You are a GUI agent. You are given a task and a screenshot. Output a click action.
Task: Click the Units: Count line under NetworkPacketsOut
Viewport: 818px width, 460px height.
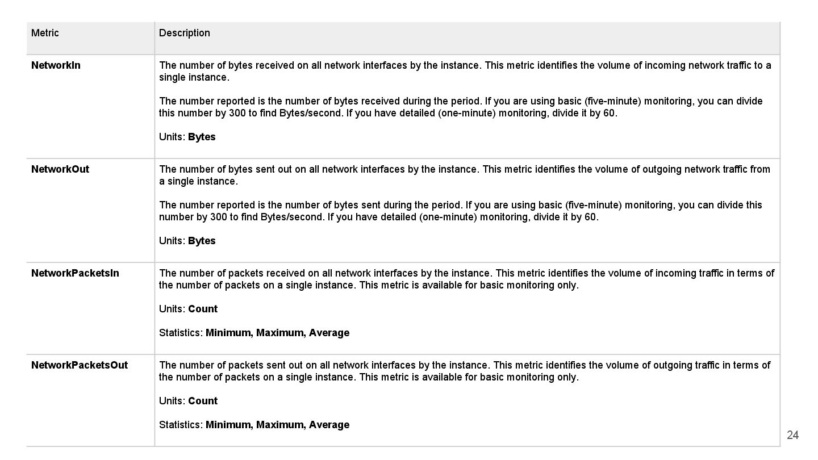189,401
